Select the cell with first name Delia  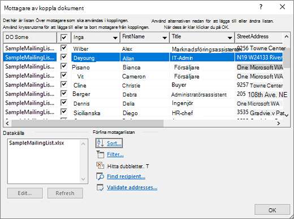[x=145, y=103]
